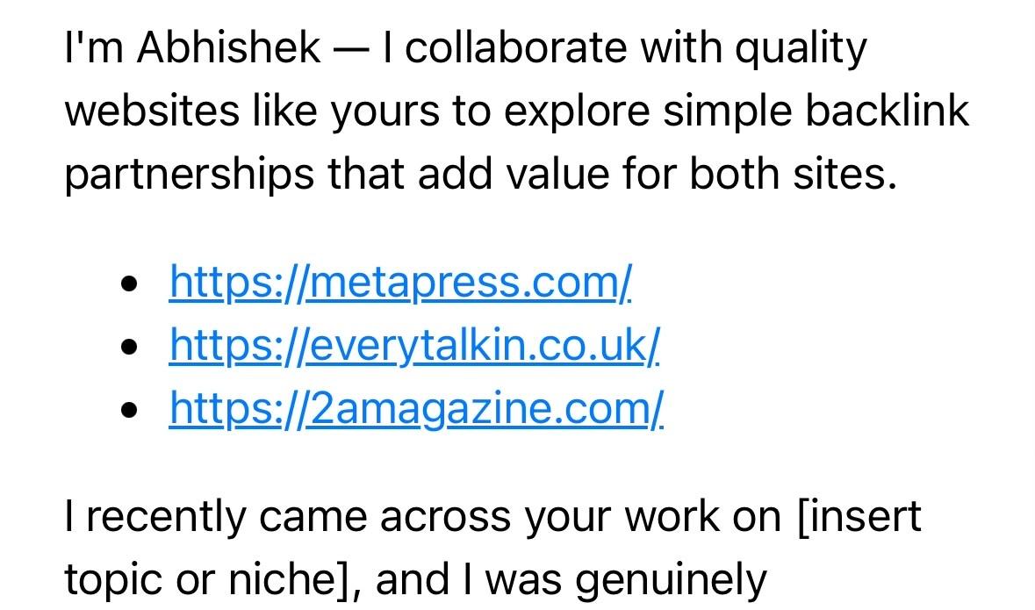Viewport: 1035px width, 610px height.
Task: Click the bullet beside the everytalkin link
Action: (129, 347)
